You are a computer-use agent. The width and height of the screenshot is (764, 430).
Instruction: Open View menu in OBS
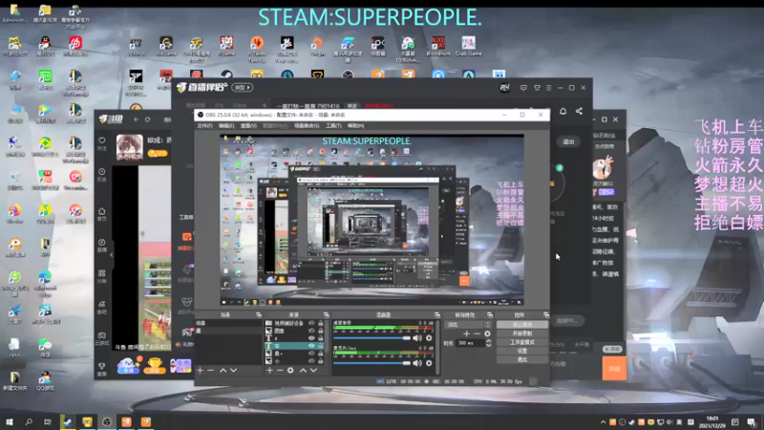[x=248, y=126]
